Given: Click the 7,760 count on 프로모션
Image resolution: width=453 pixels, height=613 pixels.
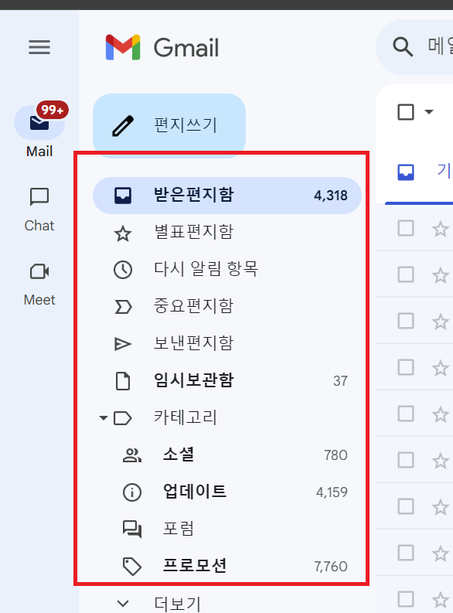Looking at the screenshot, I should [331, 567].
